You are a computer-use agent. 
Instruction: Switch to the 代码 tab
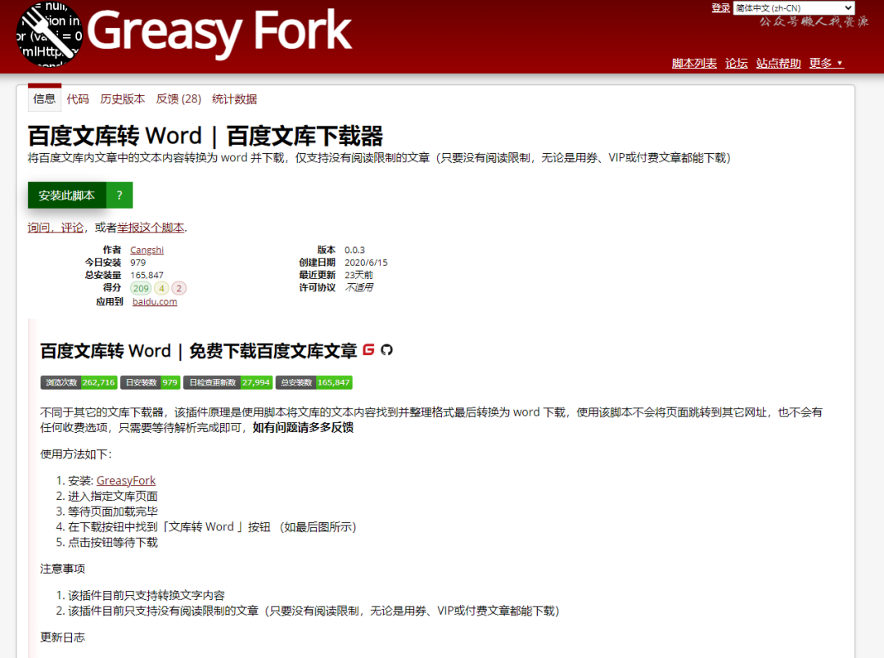[x=78, y=99]
